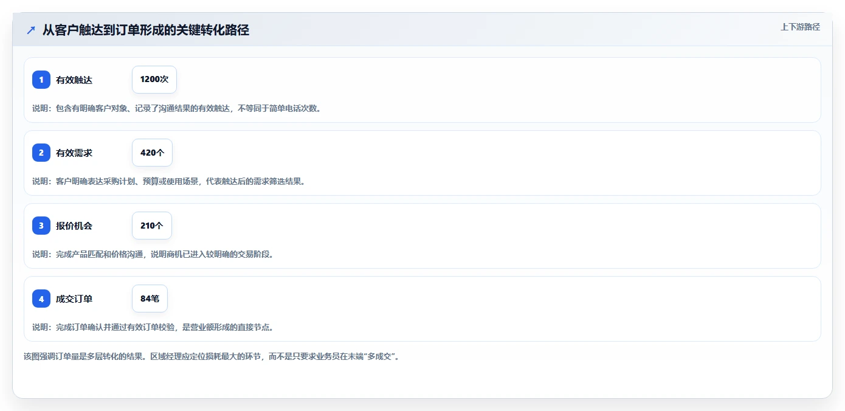Select the 有效需求 stage label
Viewport: 845px width, 411px height.
click(74, 153)
